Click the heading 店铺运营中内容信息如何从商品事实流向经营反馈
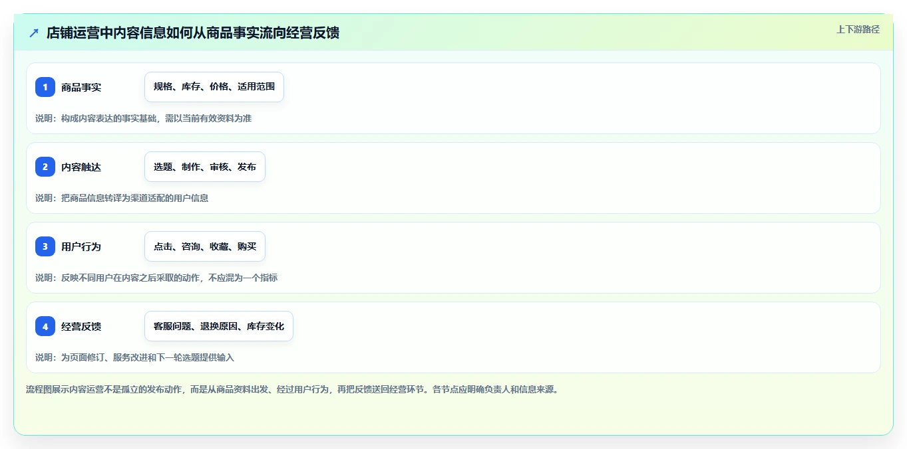907x449 pixels. point(193,33)
